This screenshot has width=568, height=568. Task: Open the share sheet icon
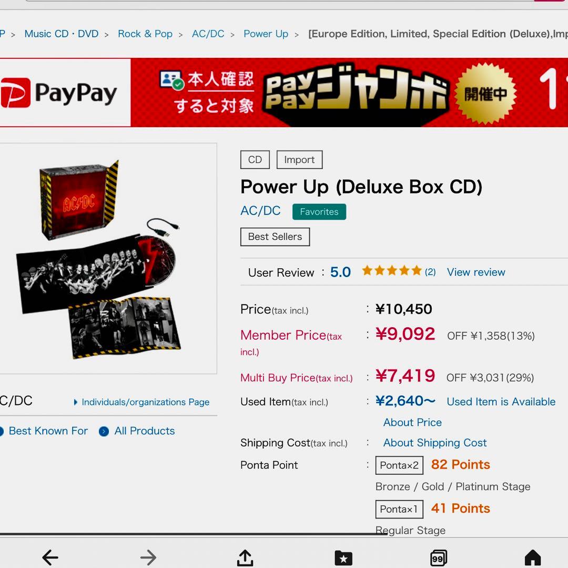tap(245, 557)
